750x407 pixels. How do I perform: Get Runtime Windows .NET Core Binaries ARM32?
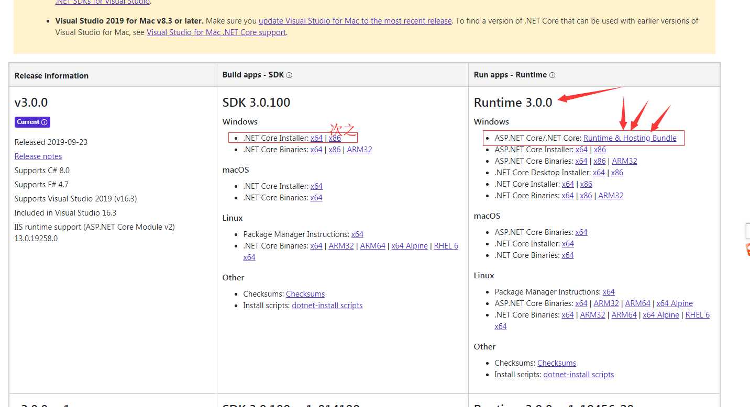[x=611, y=196]
